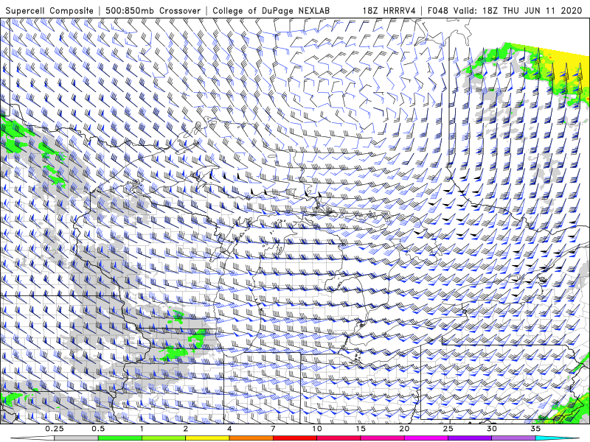
Task: Click the "F048" forecast hour text
Action: 438,10
